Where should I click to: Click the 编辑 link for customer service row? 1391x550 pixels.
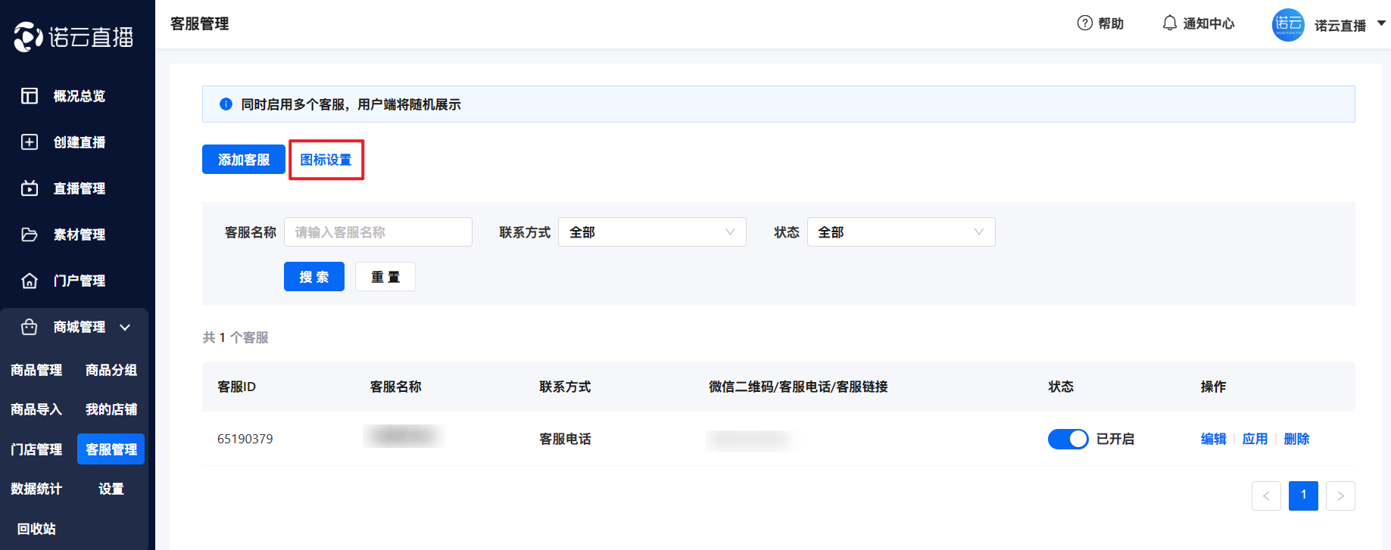pyautogui.click(x=1213, y=439)
